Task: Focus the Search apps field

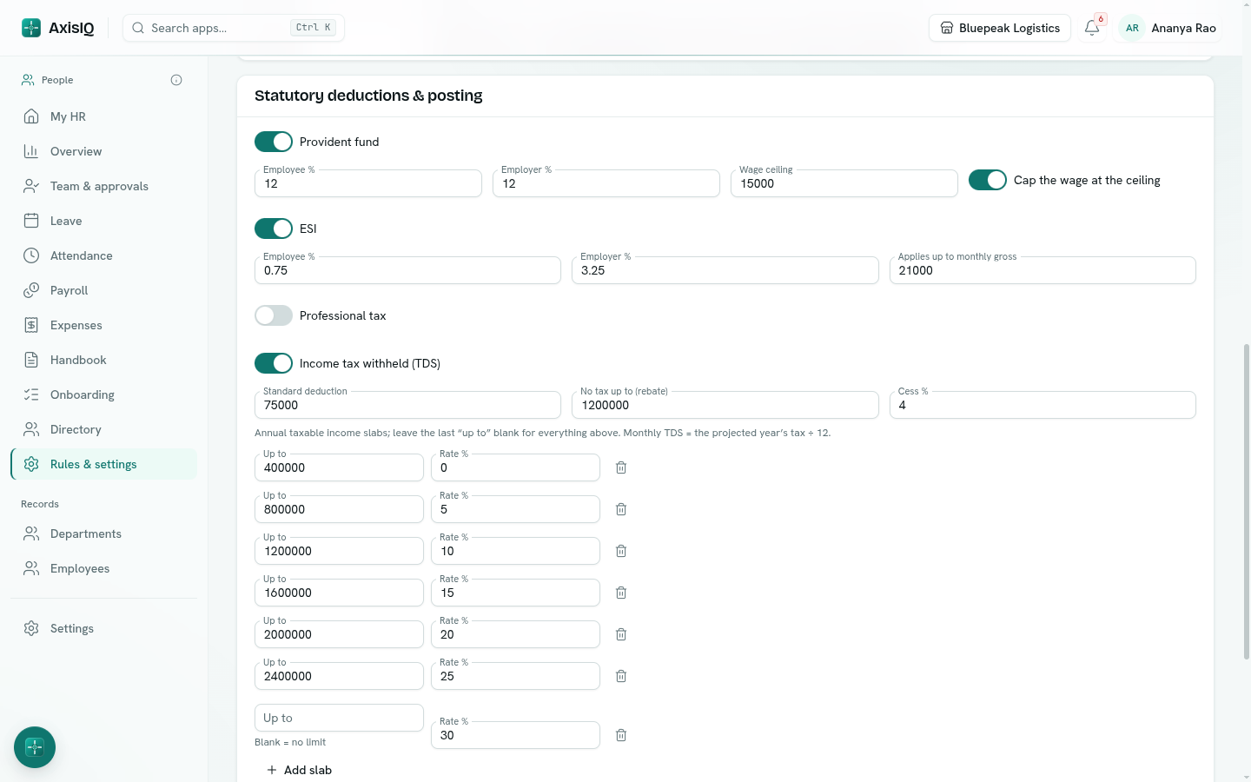Action: (x=234, y=28)
